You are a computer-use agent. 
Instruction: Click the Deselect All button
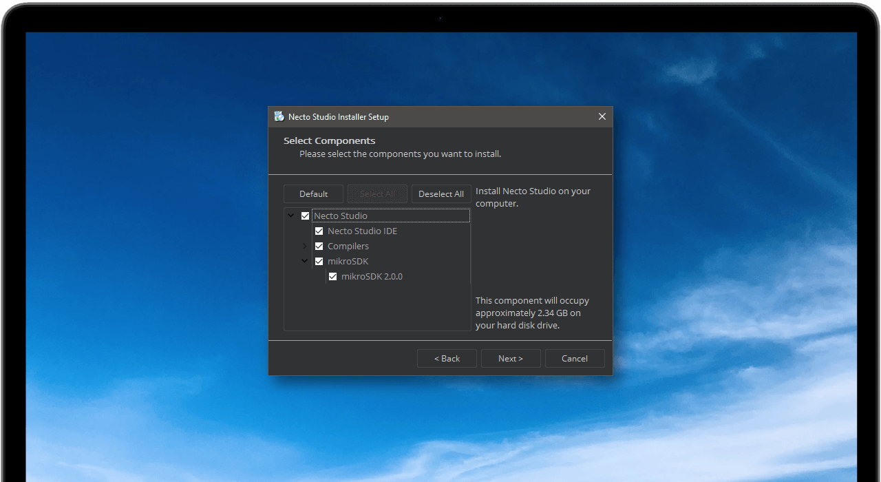pyautogui.click(x=441, y=194)
